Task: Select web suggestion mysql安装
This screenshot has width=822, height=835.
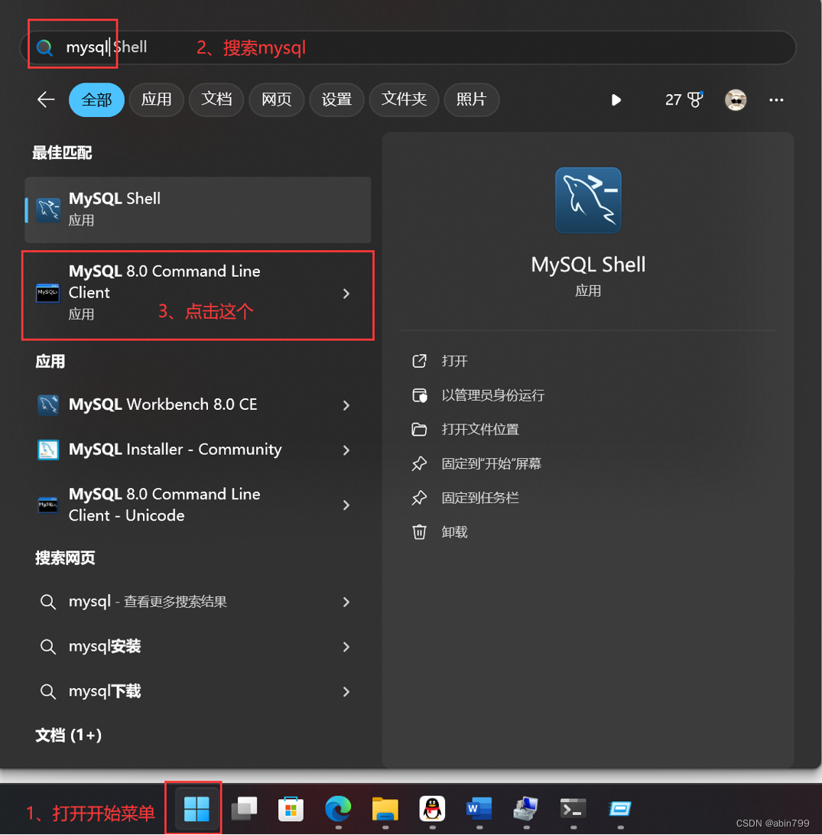Action: point(198,646)
